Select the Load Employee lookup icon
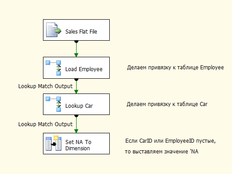The height and width of the screenshot is (174, 232). (53, 68)
